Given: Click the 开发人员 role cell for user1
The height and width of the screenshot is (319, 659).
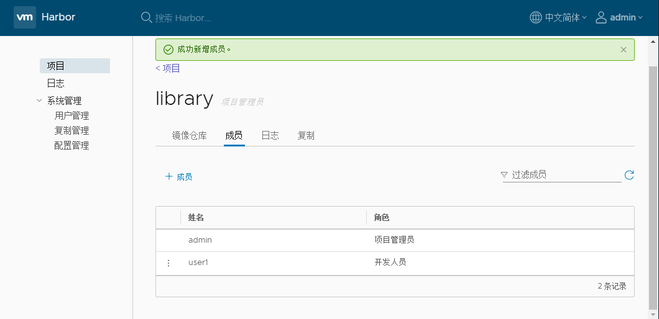Looking at the screenshot, I should point(390,263).
